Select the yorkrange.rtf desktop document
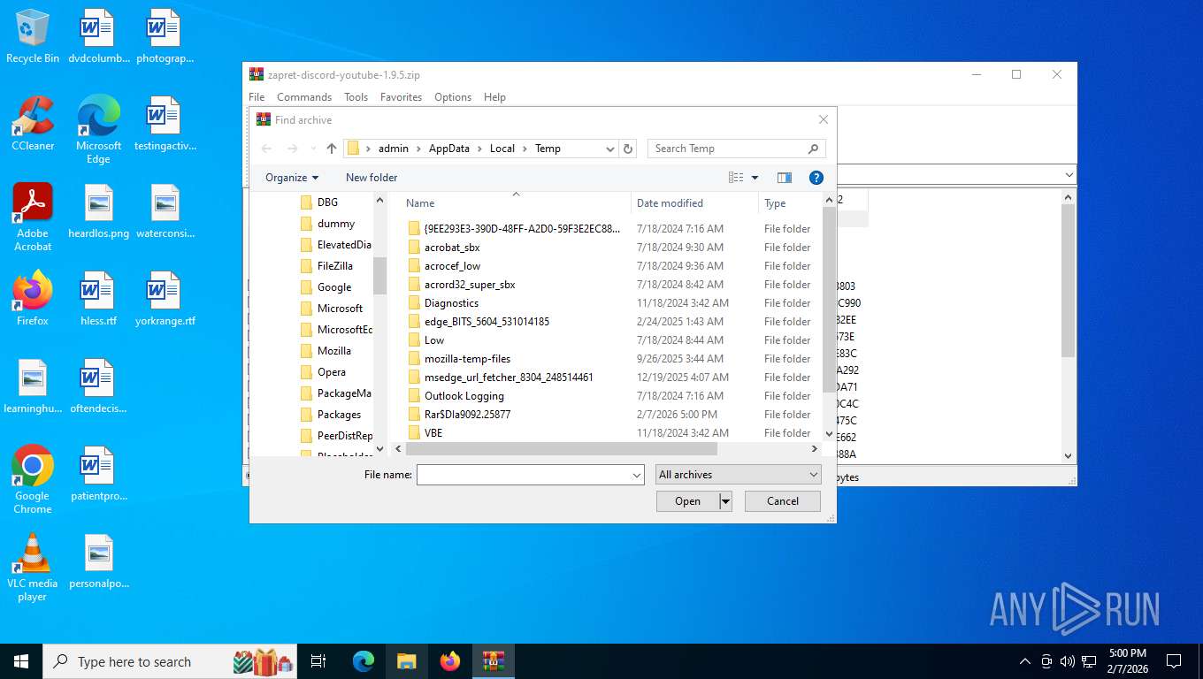This screenshot has width=1203, height=679. (165, 299)
